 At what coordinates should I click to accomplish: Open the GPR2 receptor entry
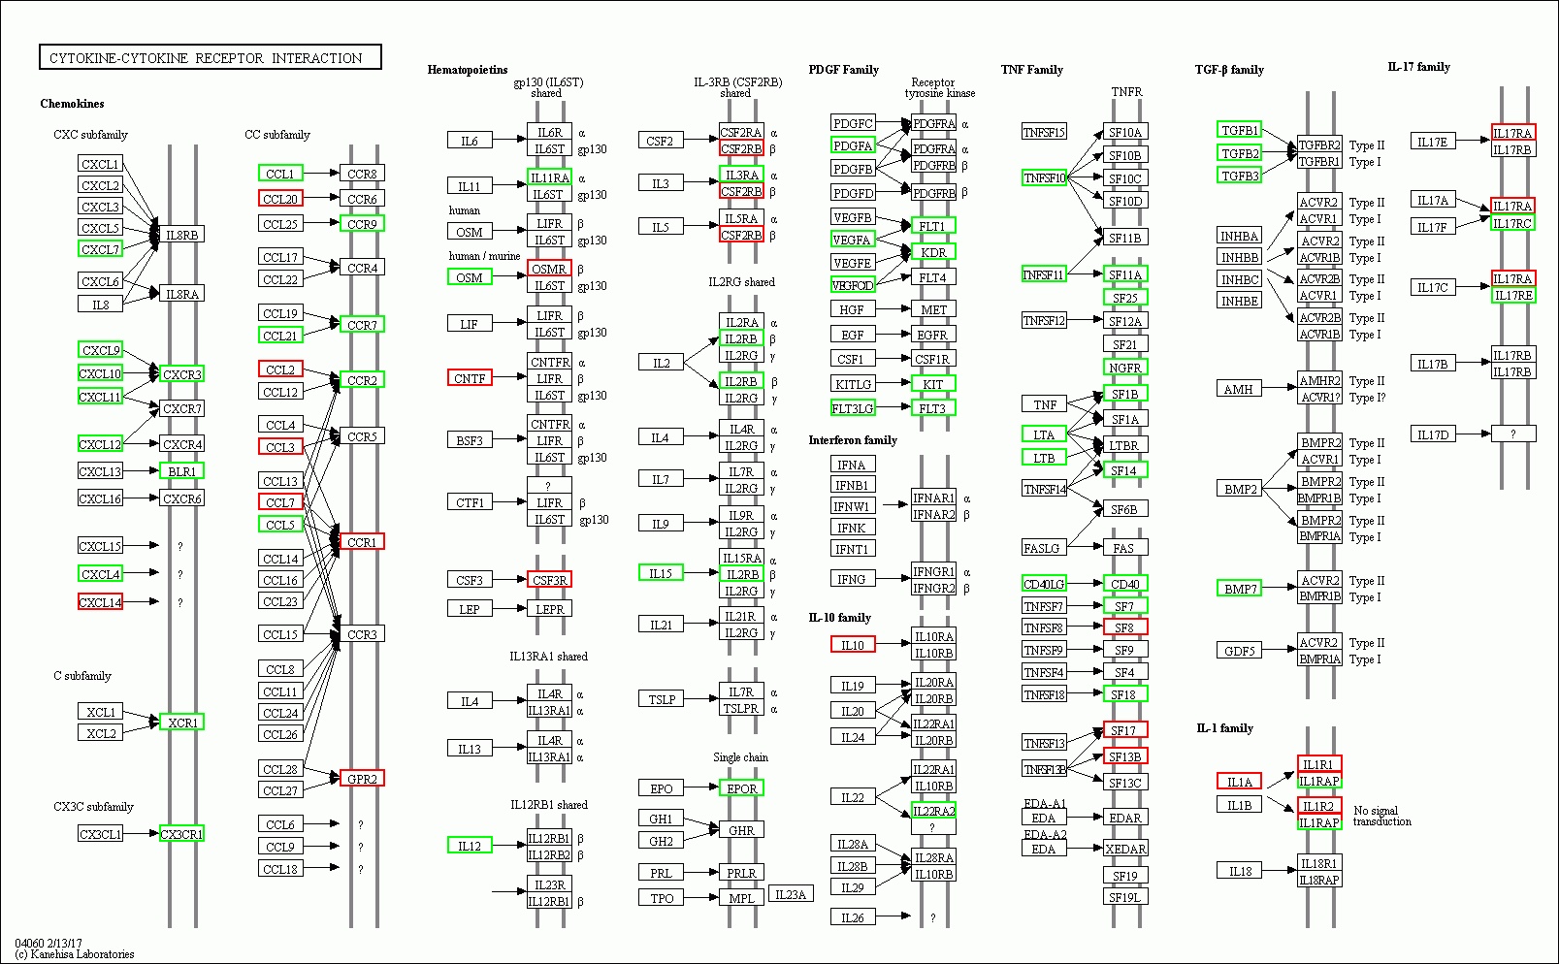click(362, 779)
